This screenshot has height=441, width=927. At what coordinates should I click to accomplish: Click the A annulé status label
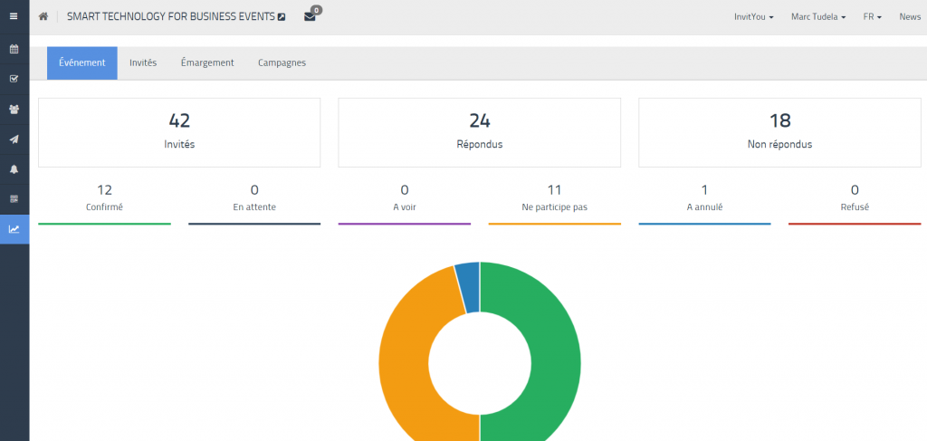pyautogui.click(x=704, y=207)
